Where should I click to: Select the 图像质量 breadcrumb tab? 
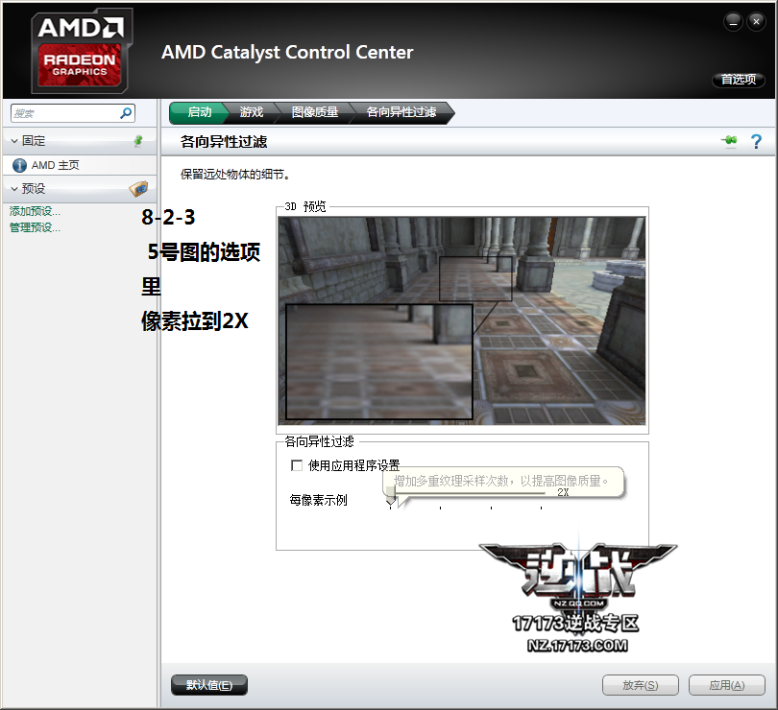tap(315, 112)
